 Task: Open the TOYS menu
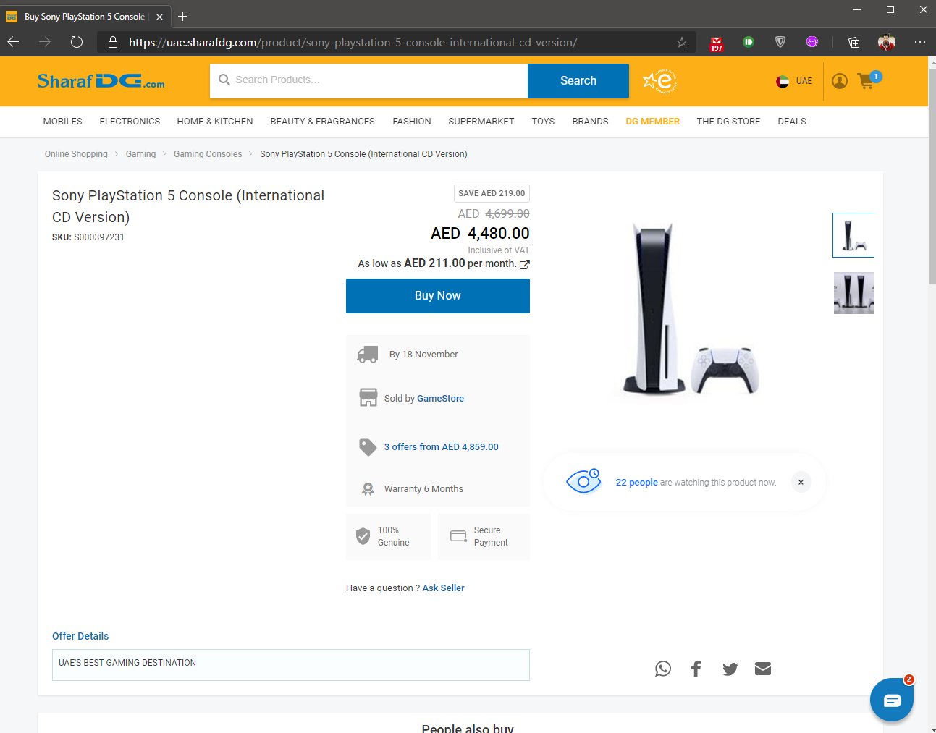543,122
